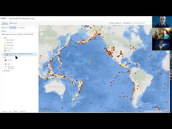Open more options for the magnitude layer
The image size is (172, 129).
click(15, 55)
